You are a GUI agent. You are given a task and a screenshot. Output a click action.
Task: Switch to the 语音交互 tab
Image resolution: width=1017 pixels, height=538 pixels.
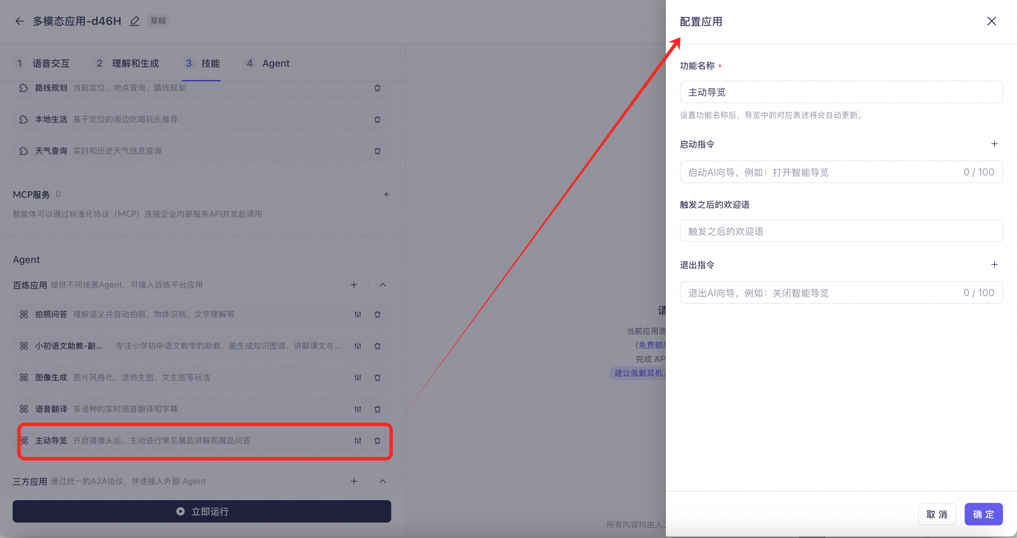[51, 63]
